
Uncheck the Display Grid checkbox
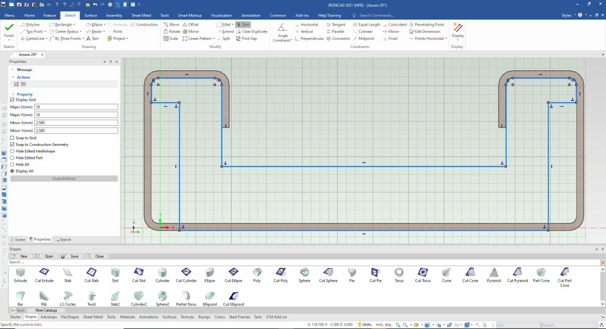pos(12,100)
